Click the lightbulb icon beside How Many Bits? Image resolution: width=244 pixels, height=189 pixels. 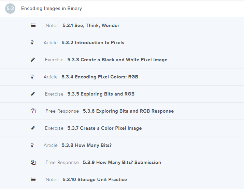pos(33,145)
